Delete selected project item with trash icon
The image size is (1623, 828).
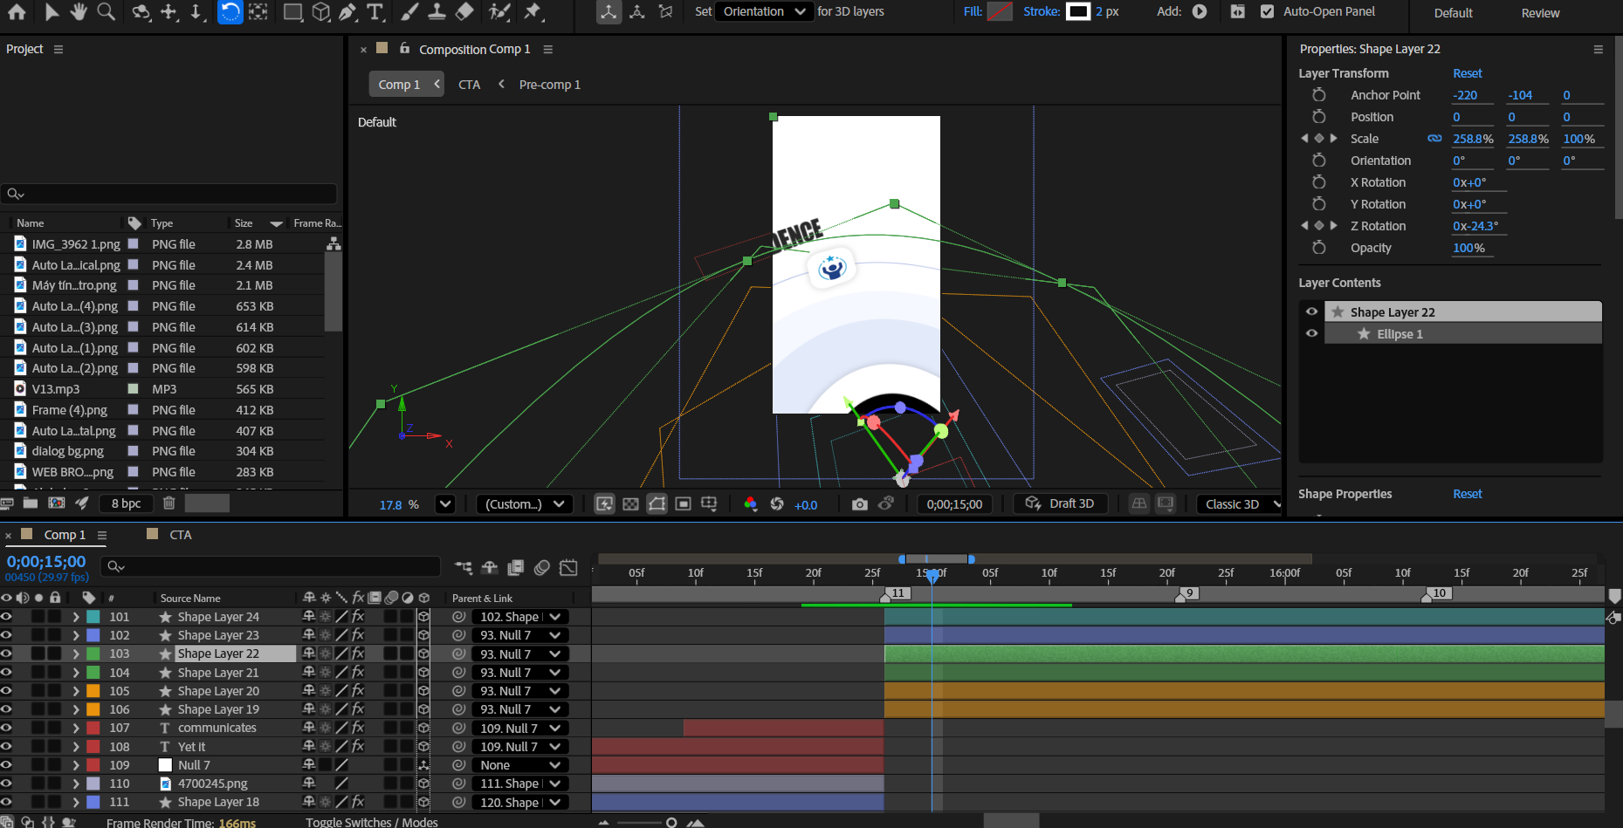click(169, 503)
